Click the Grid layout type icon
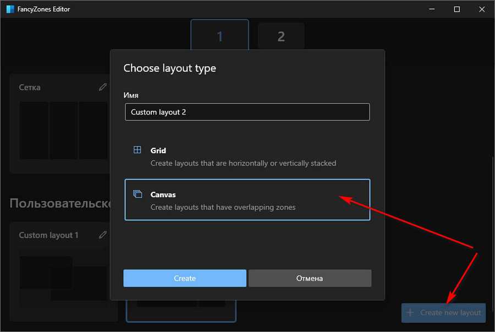The height and width of the screenshot is (332, 495). 137,150
